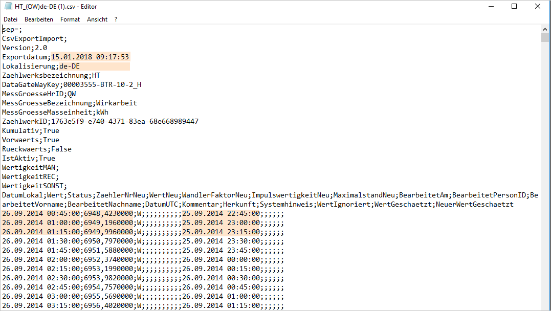Click header field 'WandlerFaktorNeu'
This screenshot has width=551, height=311.
click(x=215, y=195)
